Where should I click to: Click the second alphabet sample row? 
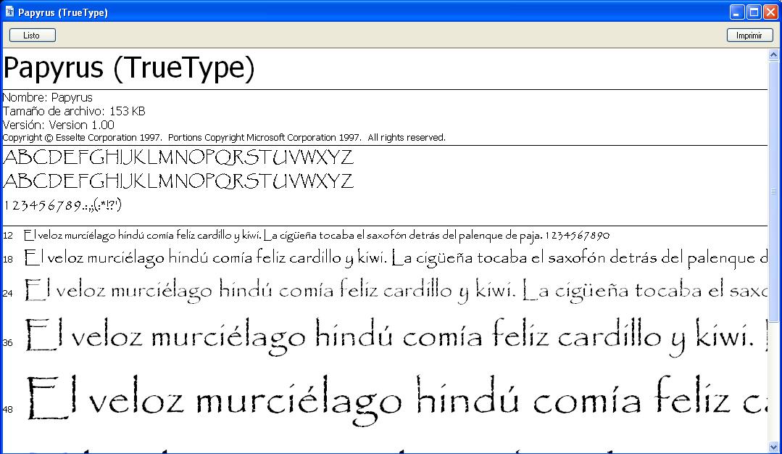(178, 181)
